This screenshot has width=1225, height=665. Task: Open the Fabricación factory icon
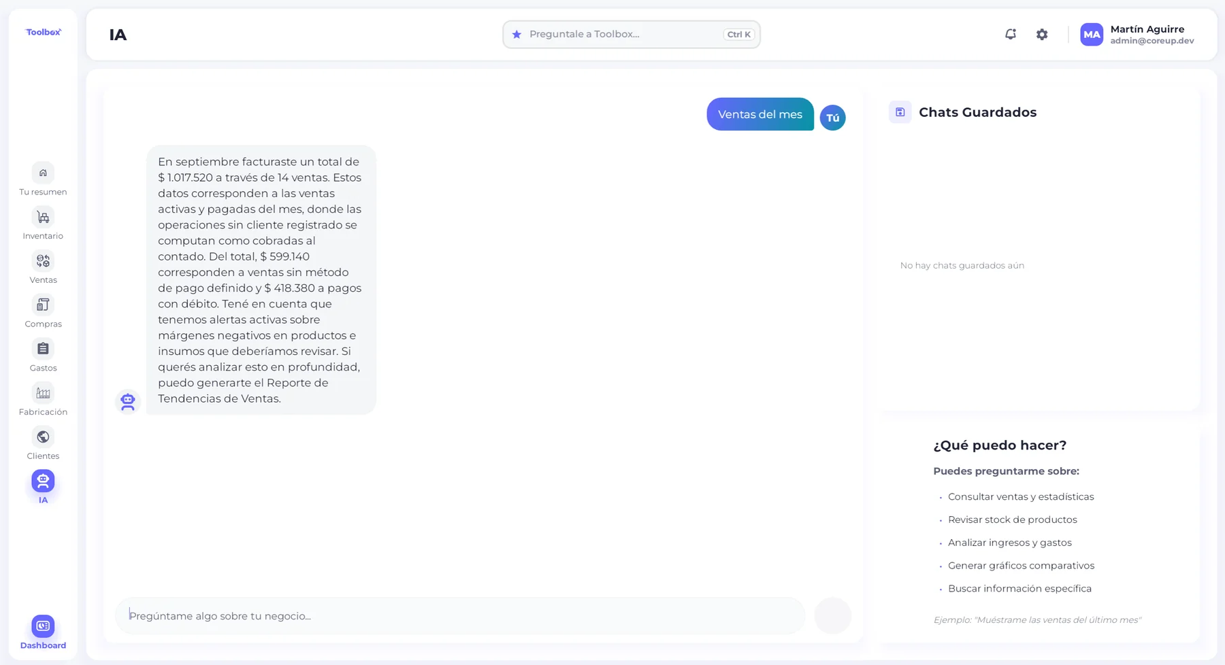coord(43,393)
